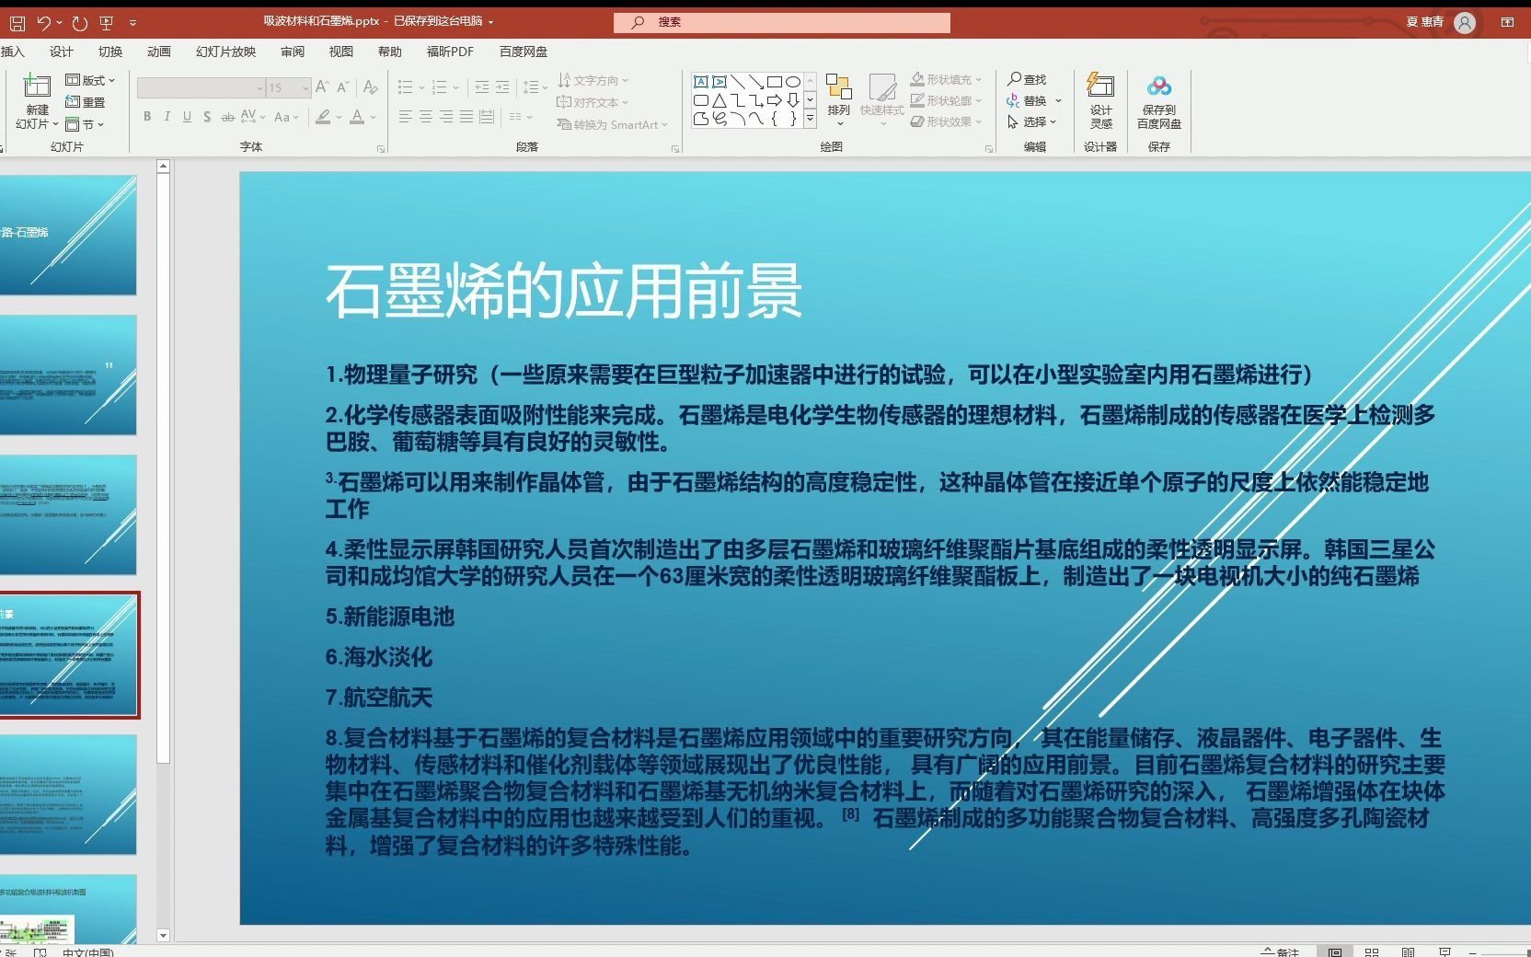Image resolution: width=1531 pixels, height=957 pixels.
Task: Click the 新建幻灯片 icon
Action: click(x=37, y=86)
